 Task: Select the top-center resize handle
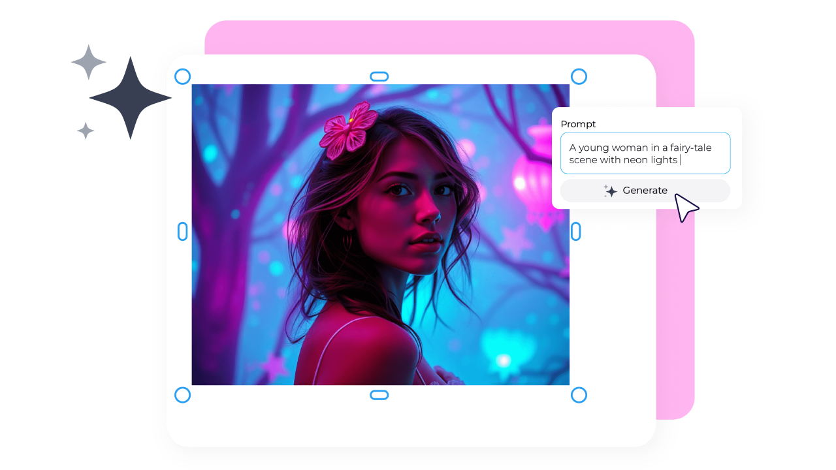[x=379, y=76]
